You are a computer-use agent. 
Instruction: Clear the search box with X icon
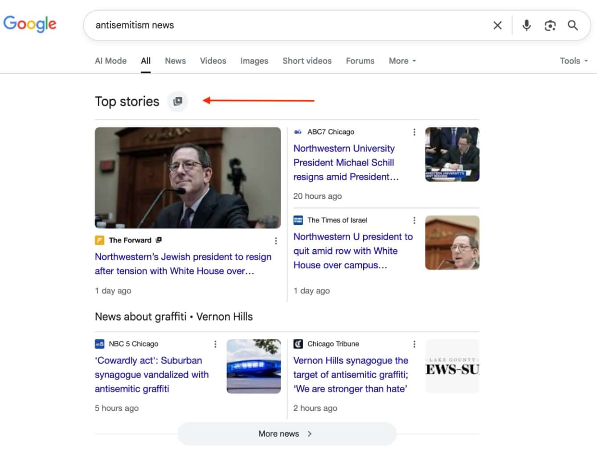497,25
